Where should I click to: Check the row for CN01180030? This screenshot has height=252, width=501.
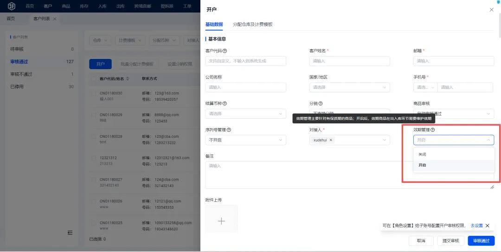pyautogui.click(x=94, y=93)
